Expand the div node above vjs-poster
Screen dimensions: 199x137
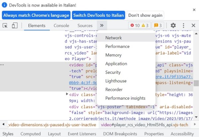point(67,94)
